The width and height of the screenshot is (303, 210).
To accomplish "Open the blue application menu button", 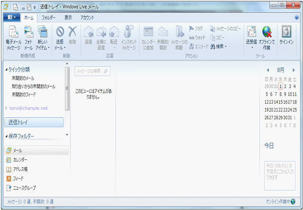I will point(12,17).
